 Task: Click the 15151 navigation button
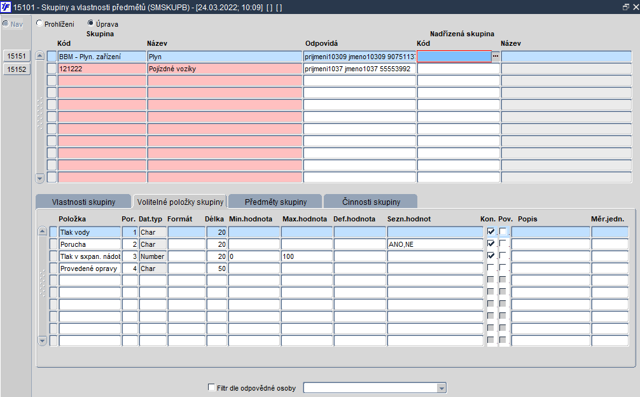click(17, 56)
